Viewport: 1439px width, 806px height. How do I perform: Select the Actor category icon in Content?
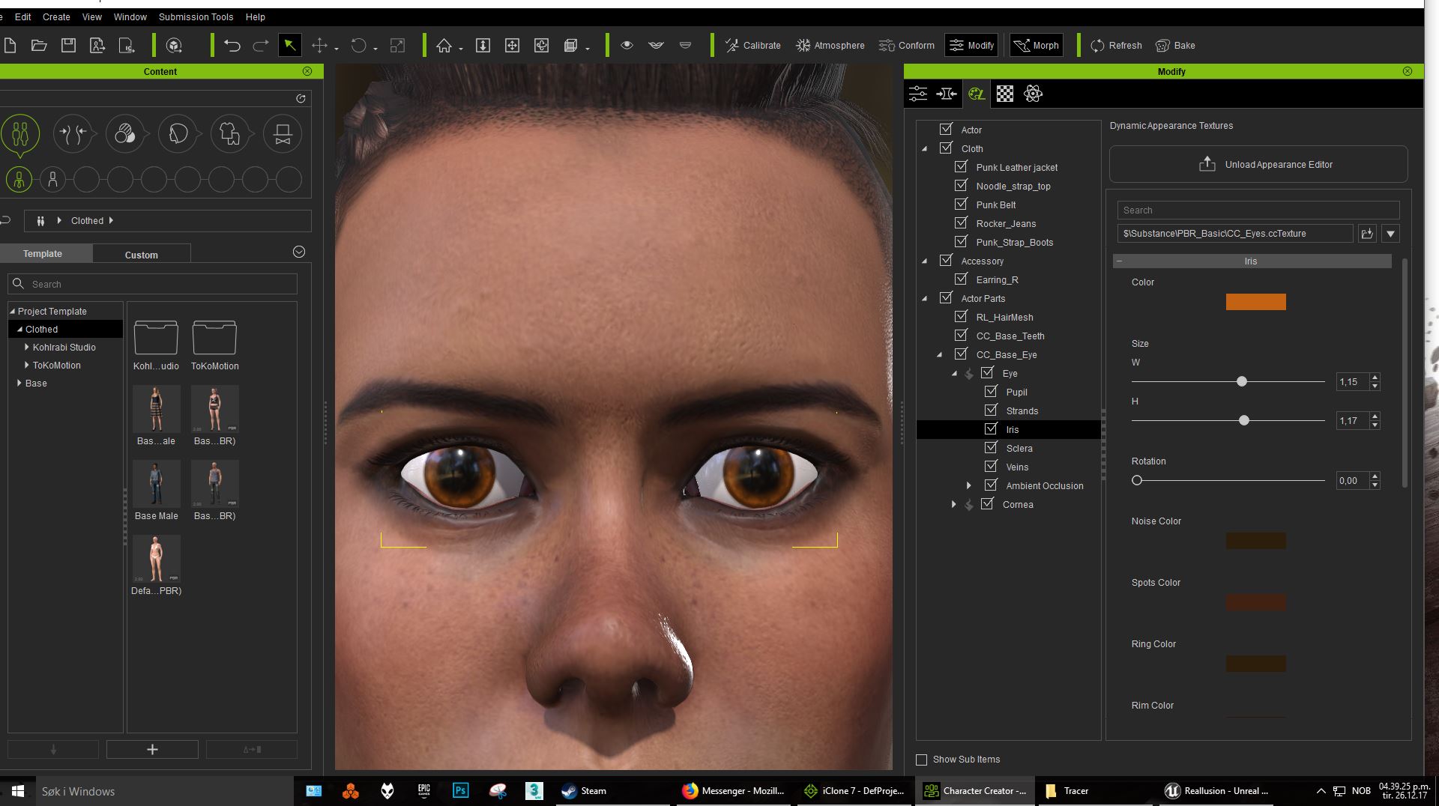tap(20, 134)
